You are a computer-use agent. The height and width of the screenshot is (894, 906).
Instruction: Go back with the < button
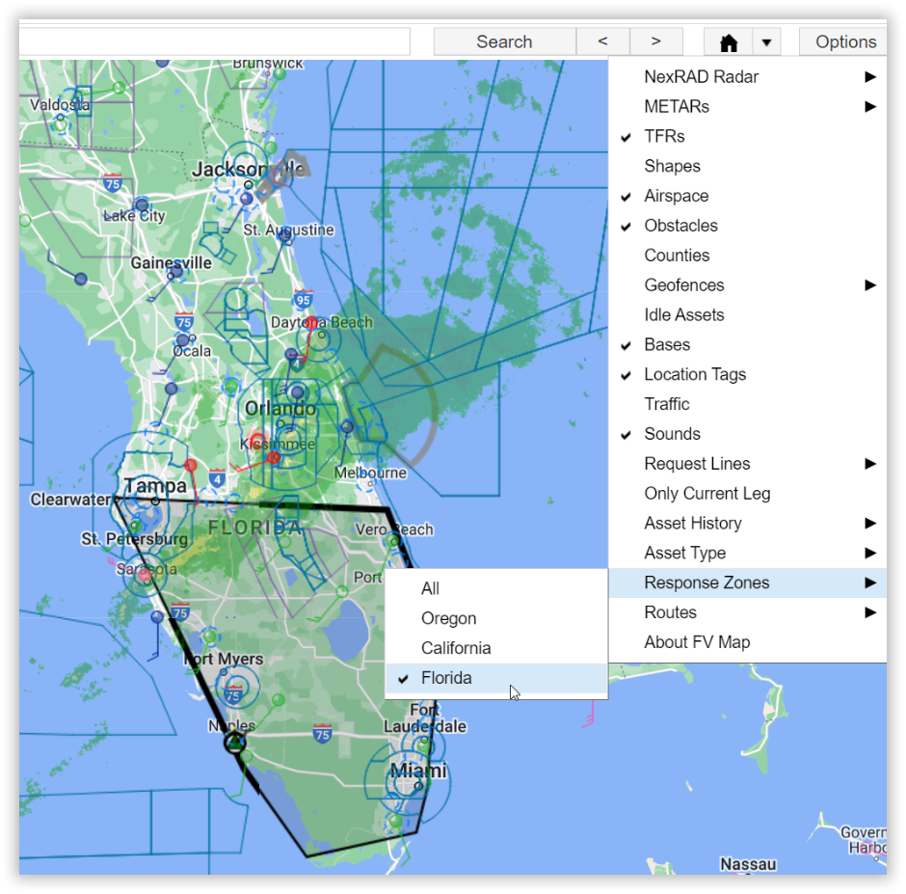(x=602, y=41)
